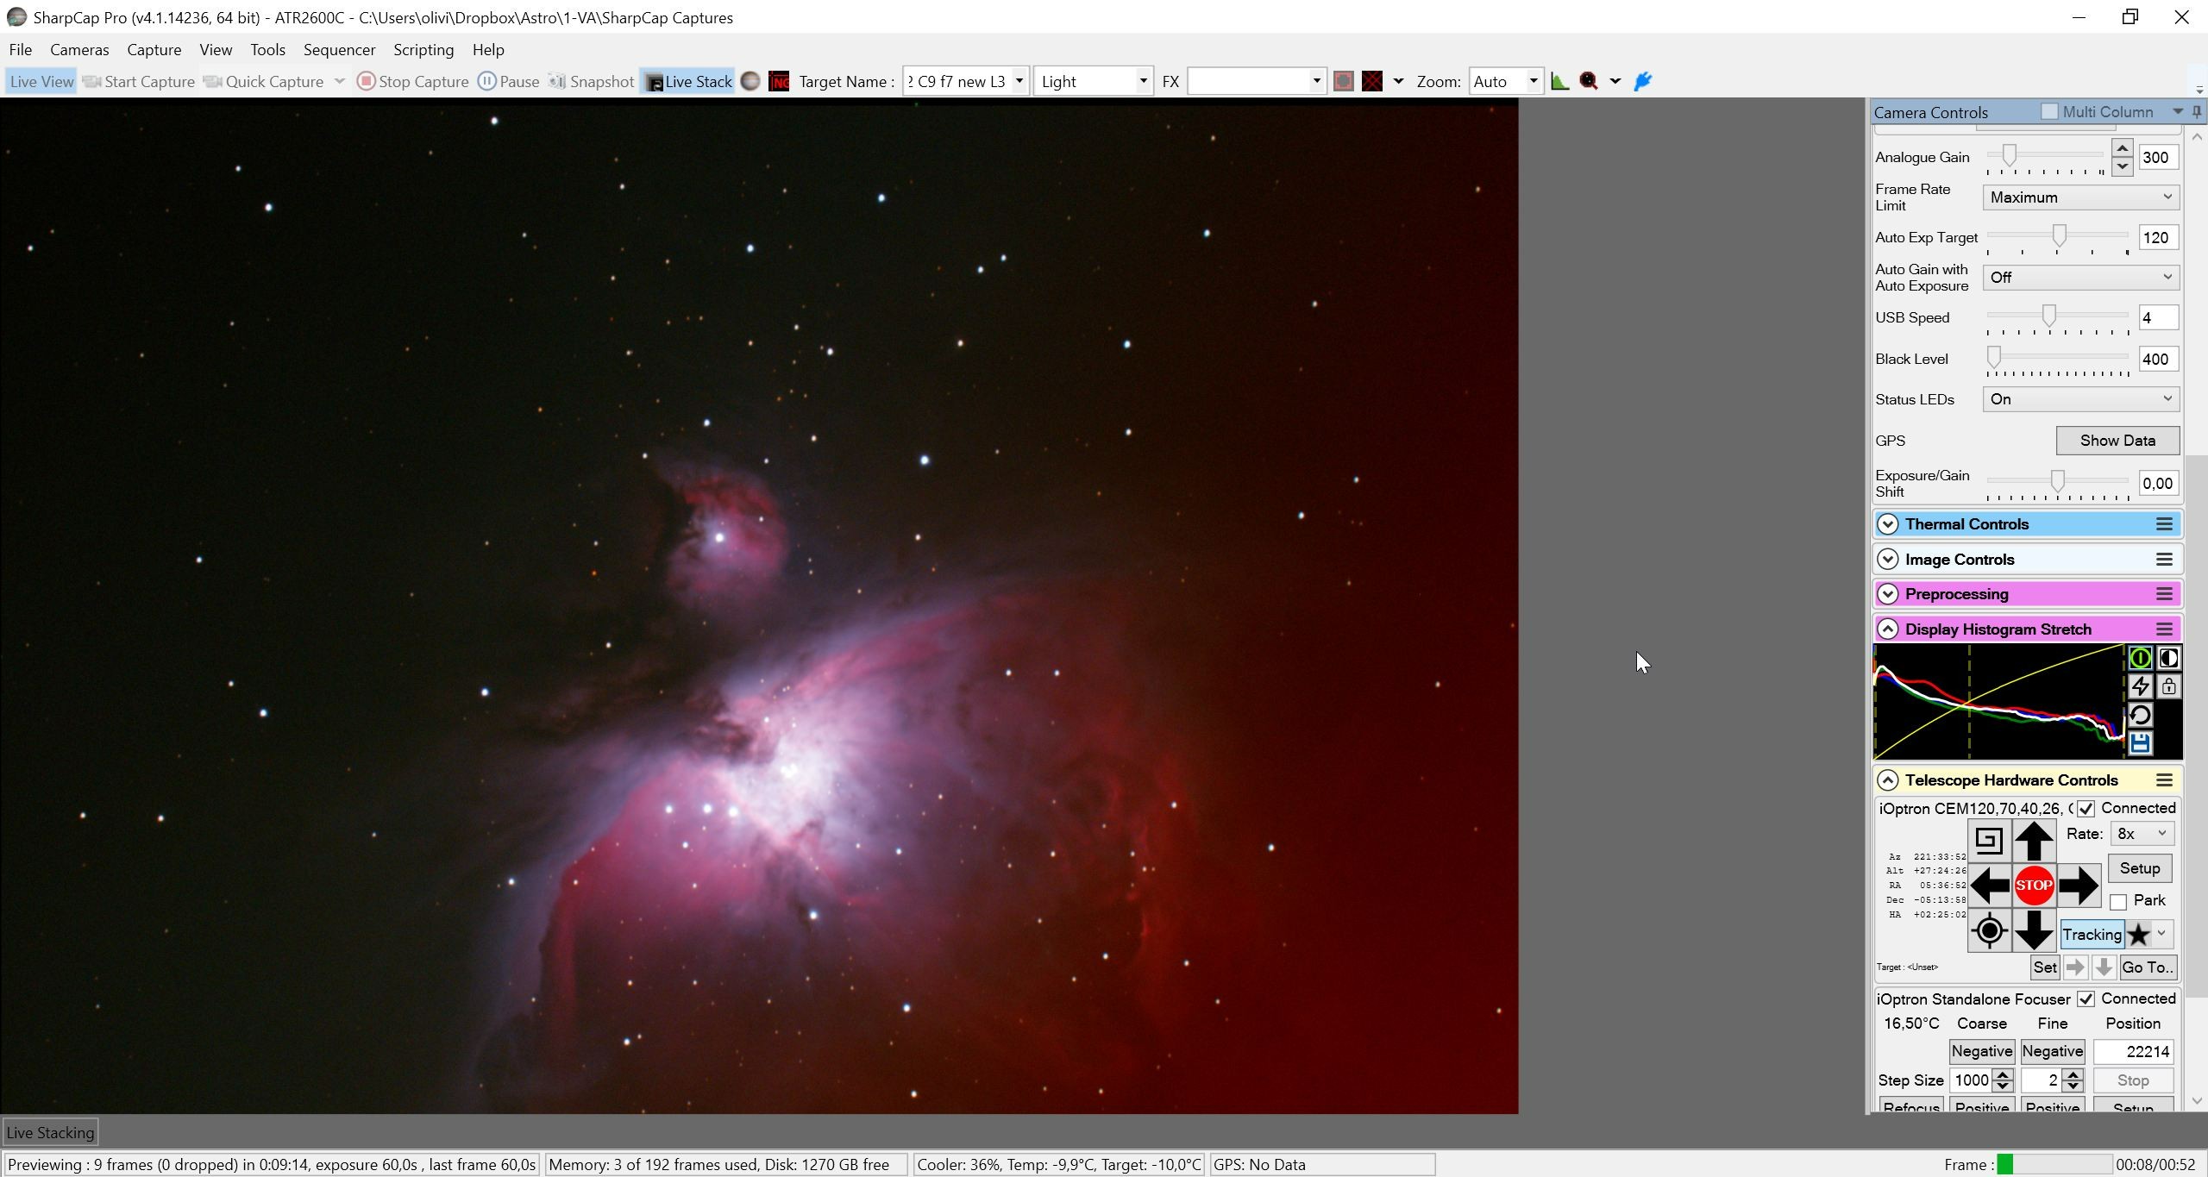Click the histogram toolbar icon
This screenshot has height=1177, width=2208.
1559,81
